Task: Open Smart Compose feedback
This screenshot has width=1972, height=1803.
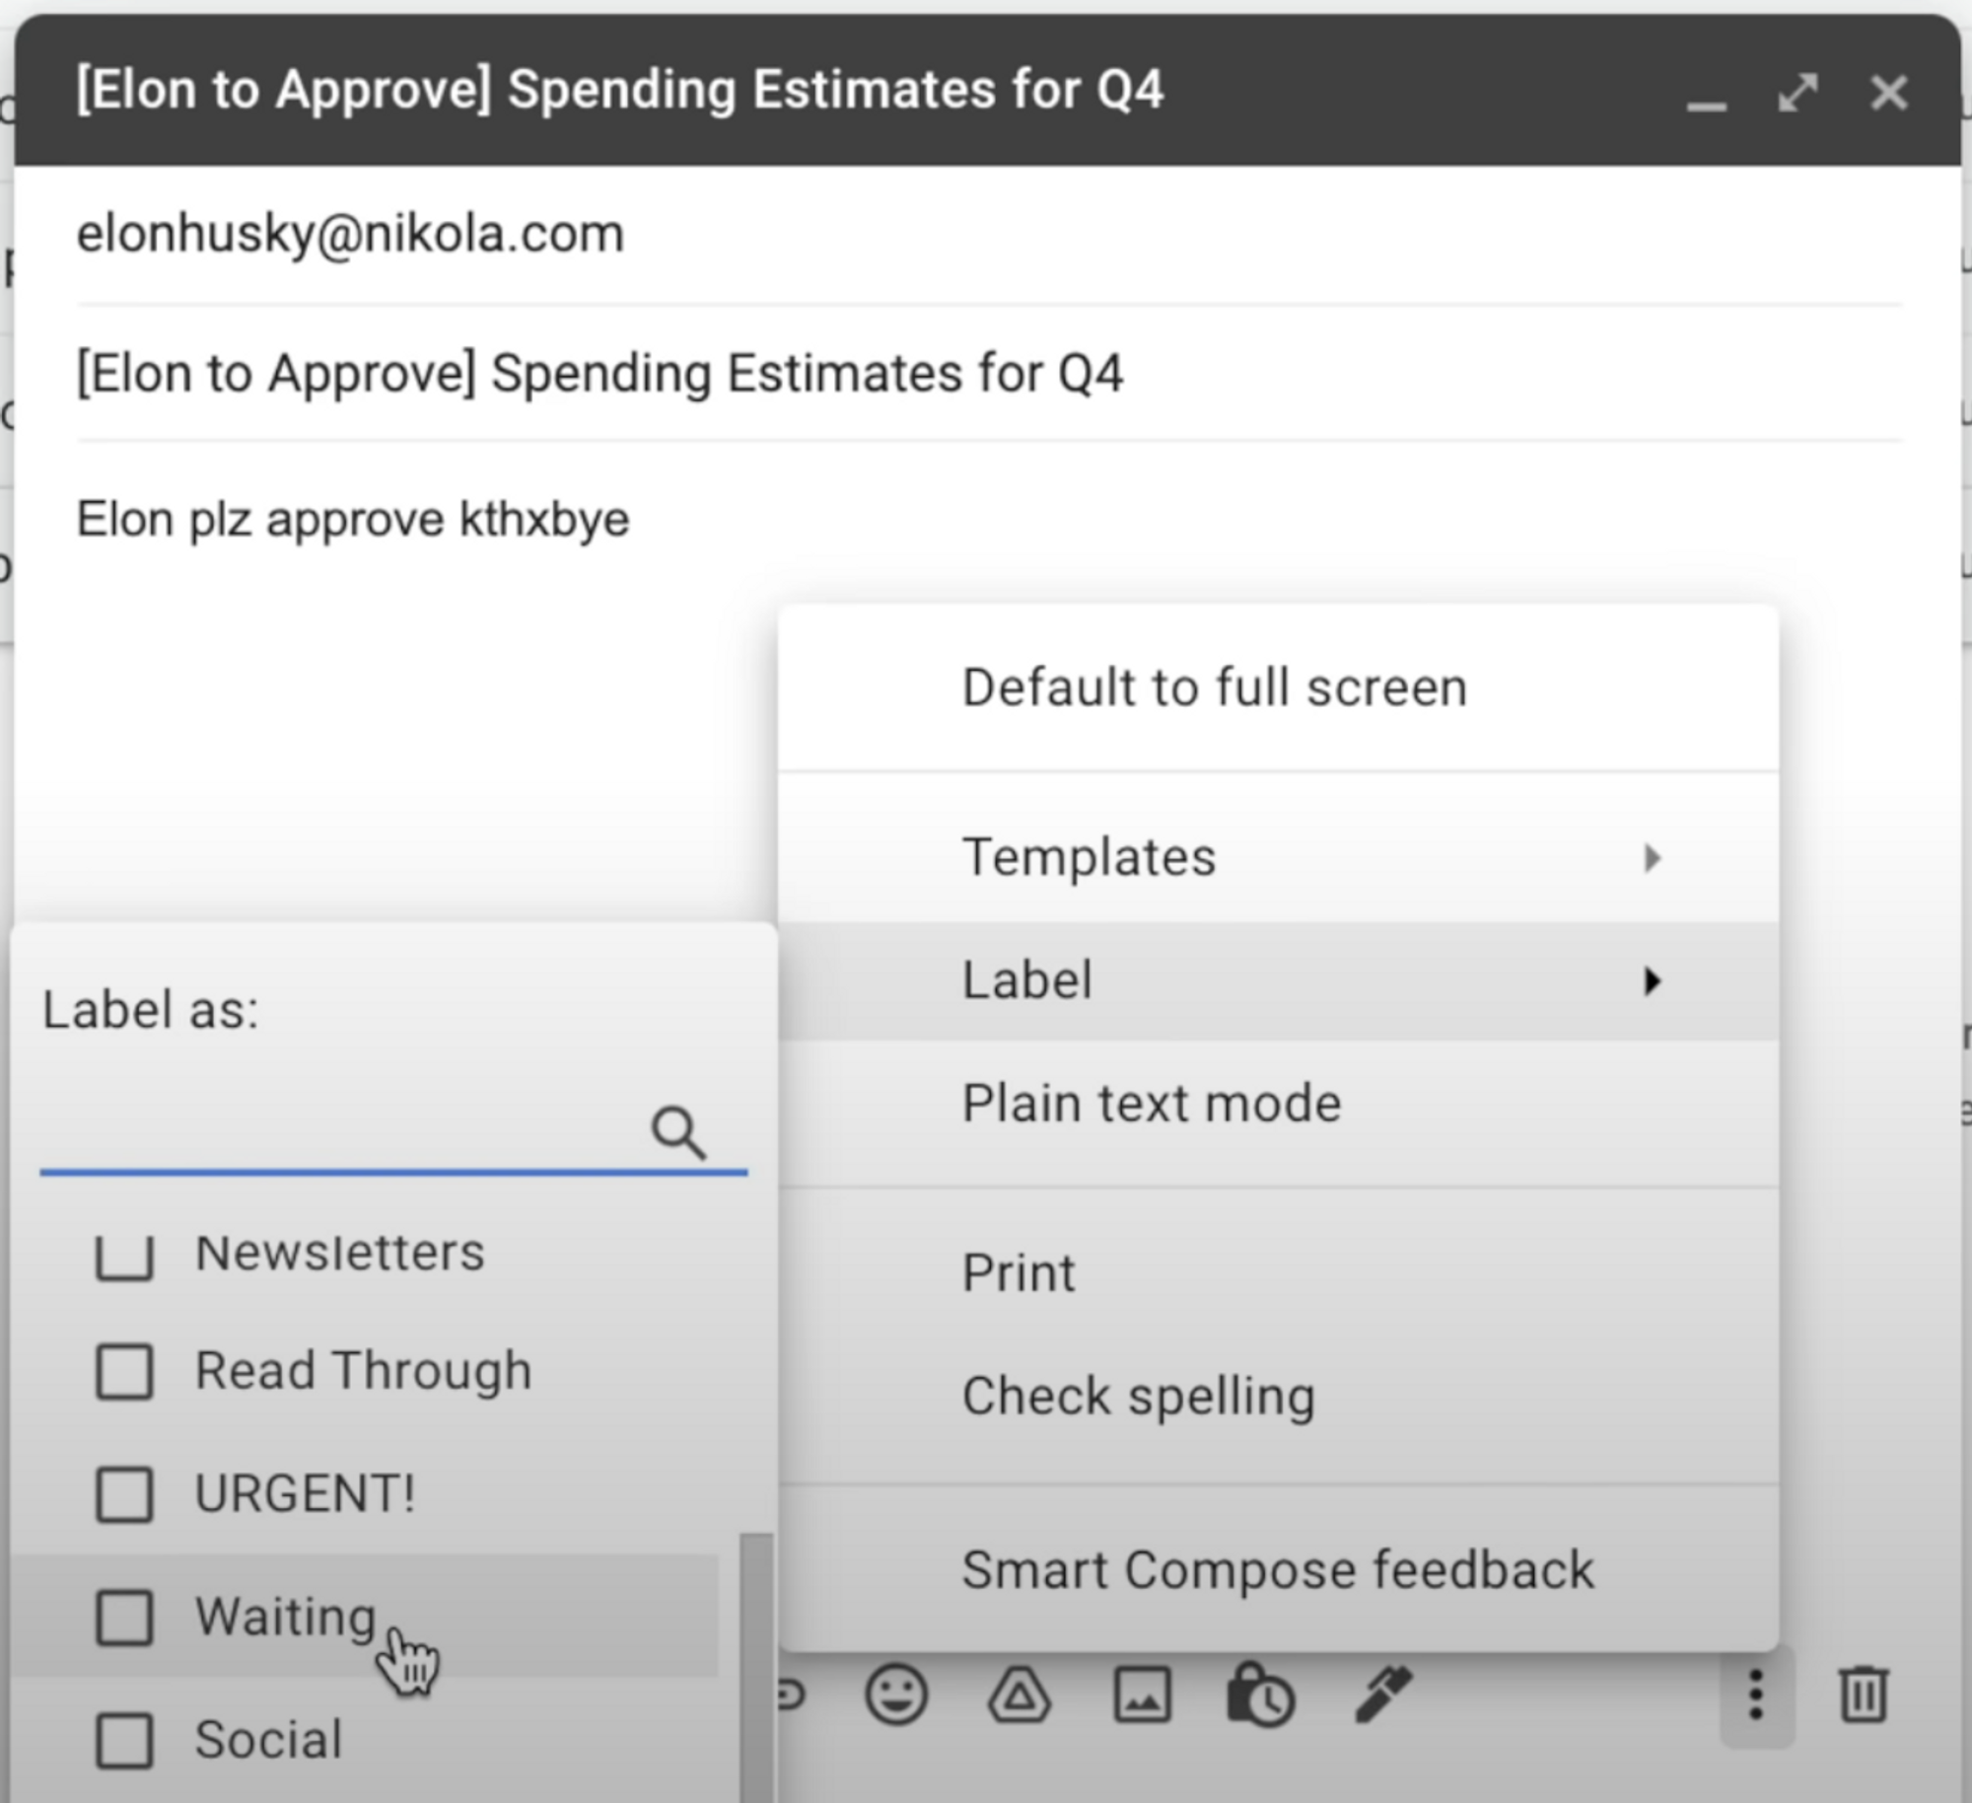Action: [1278, 1569]
